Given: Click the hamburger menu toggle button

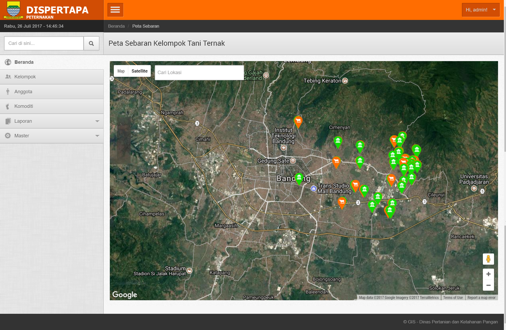Looking at the screenshot, I should coord(115,10).
